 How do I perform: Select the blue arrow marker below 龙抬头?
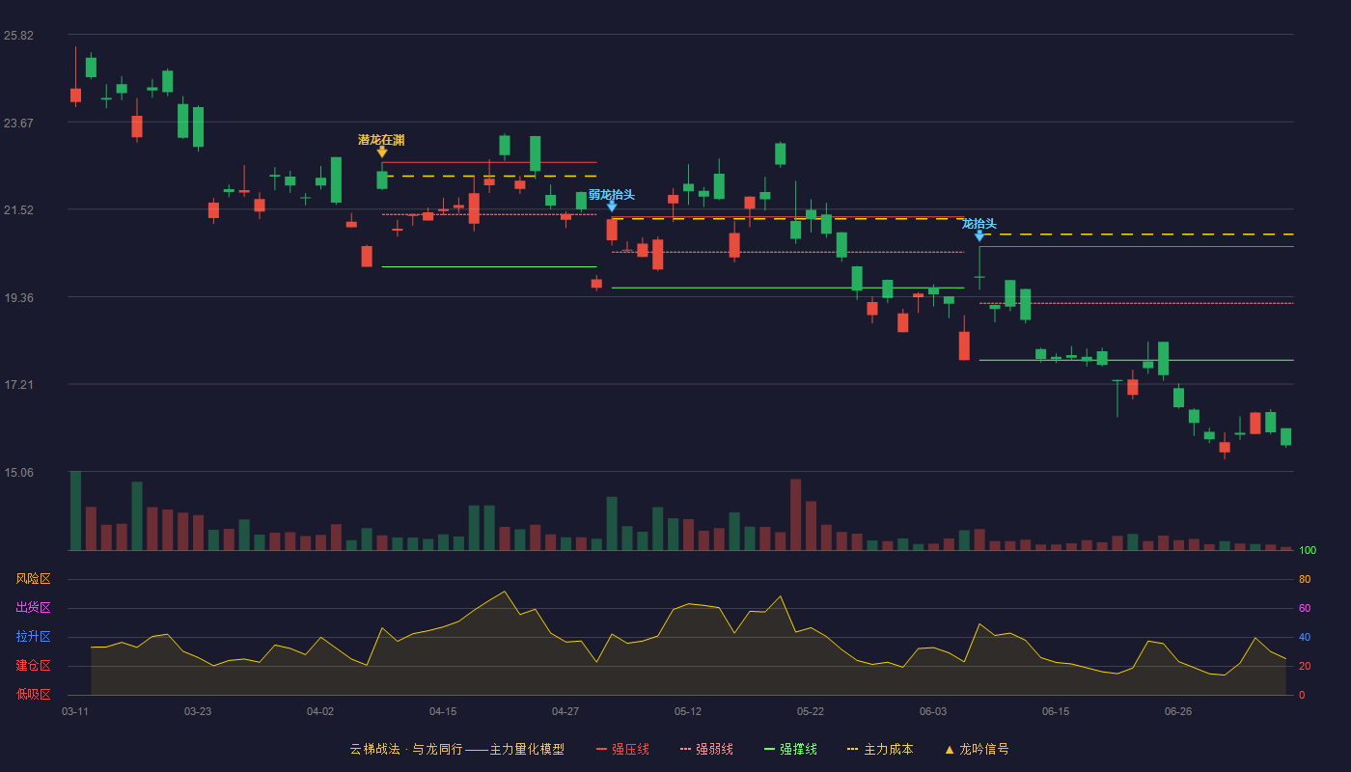click(979, 235)
